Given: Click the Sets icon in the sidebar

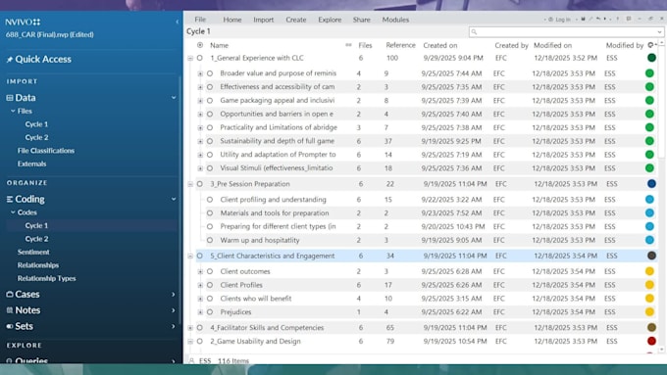Looking at the screenshot, I should (x=10, y=326).
